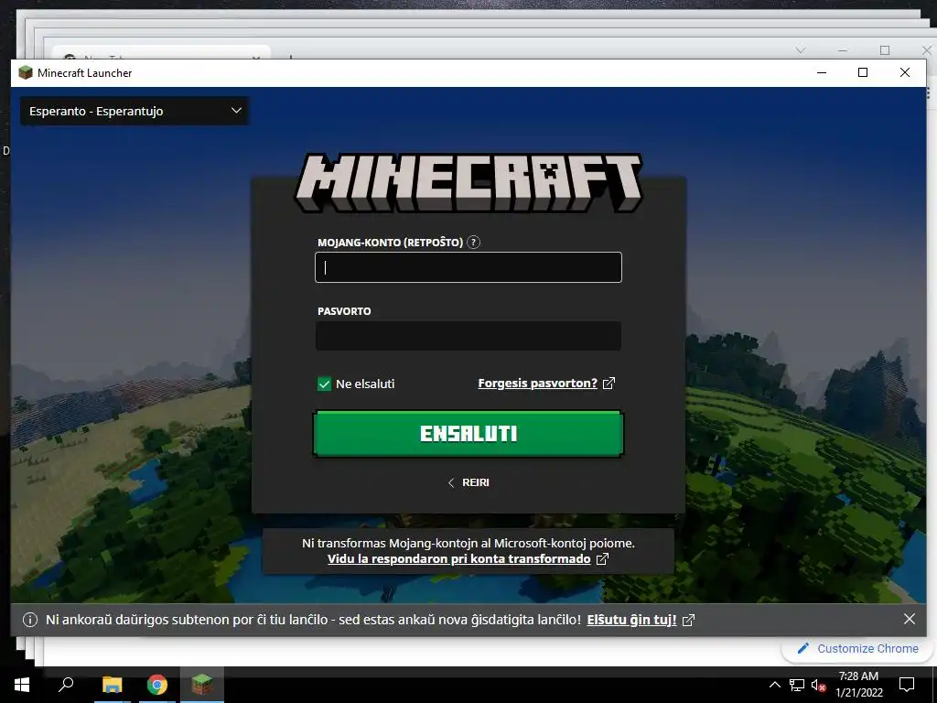Image resolution: width=937 pixels, height=703 pixels.
Task: Dismiss the launcher notification banner
Action: tap(909, 620)
